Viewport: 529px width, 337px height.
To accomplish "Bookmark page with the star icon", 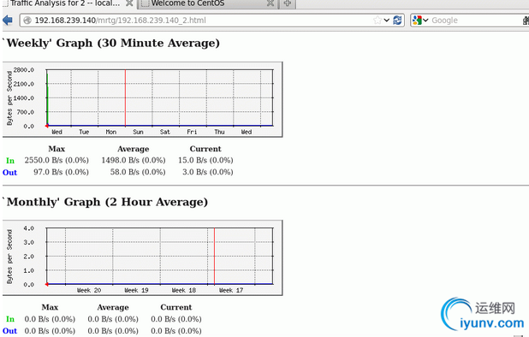I will click(377, 21).
